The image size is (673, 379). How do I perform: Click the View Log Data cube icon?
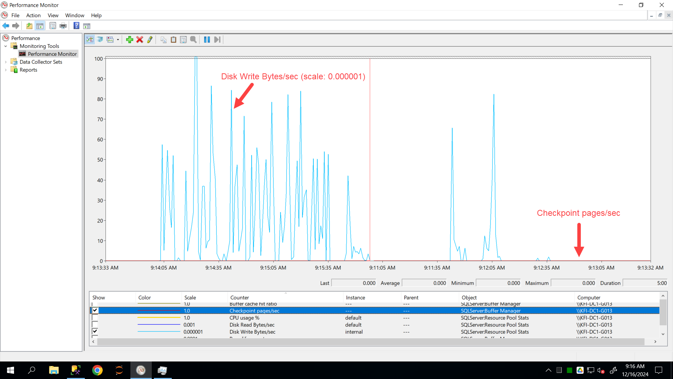coord(100,39)
